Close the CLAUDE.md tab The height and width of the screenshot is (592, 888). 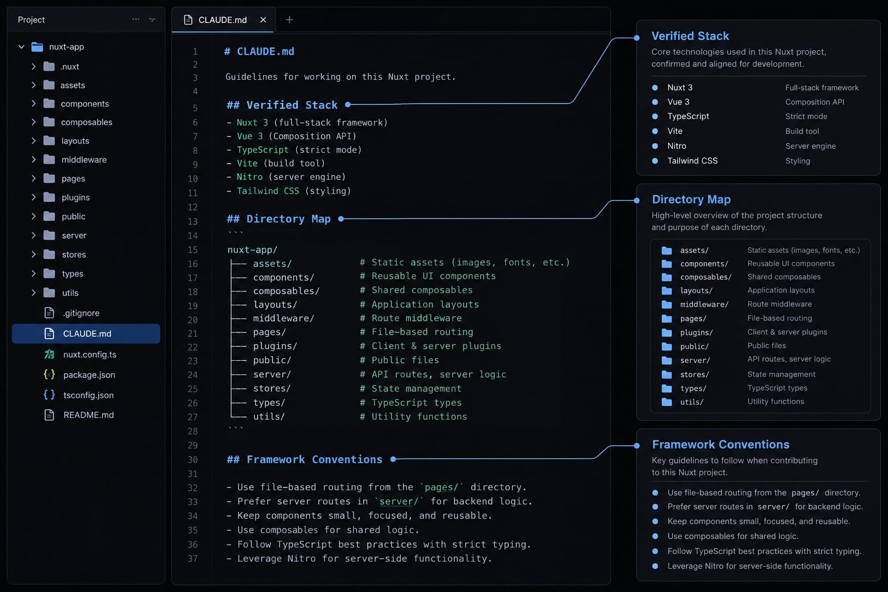pyautogui.click(x=263, y=20)
